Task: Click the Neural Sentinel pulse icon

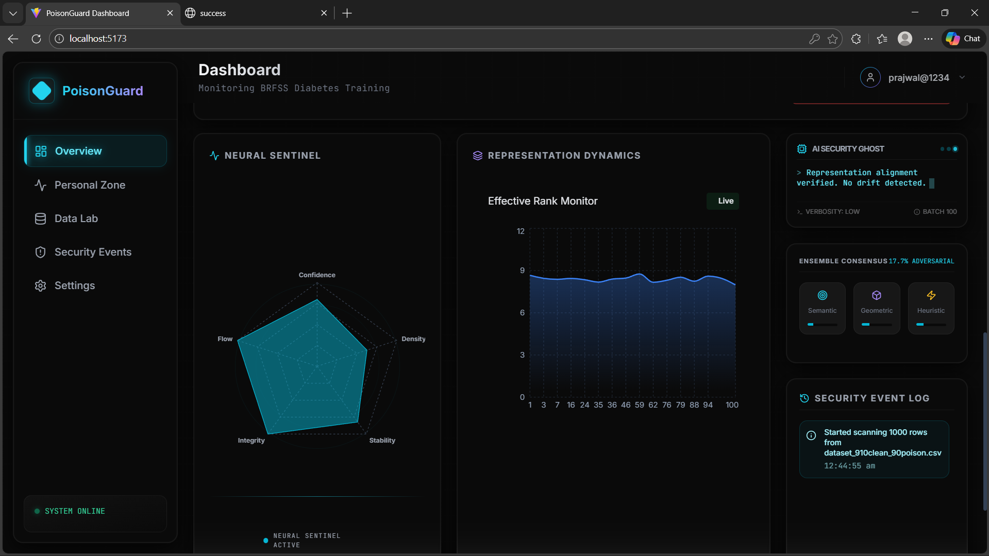Action: 214,156
